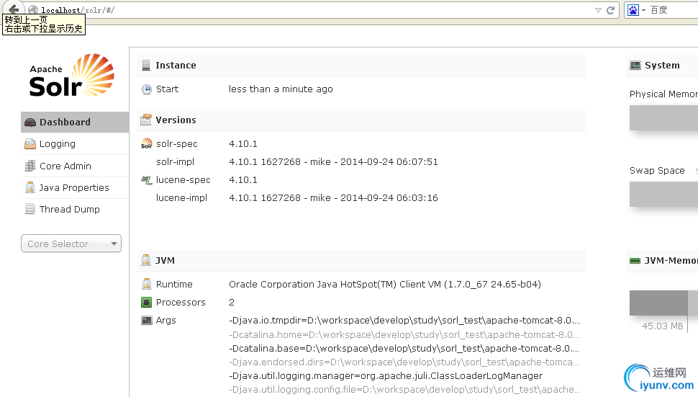Select the 'less than a minute ago' start text
This screenshot has width=698, height=397.
[x=281, y=89]
